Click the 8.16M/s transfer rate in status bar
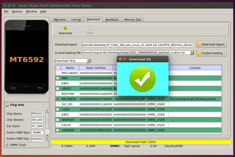The image size is (235, 157). click(67, 146)
